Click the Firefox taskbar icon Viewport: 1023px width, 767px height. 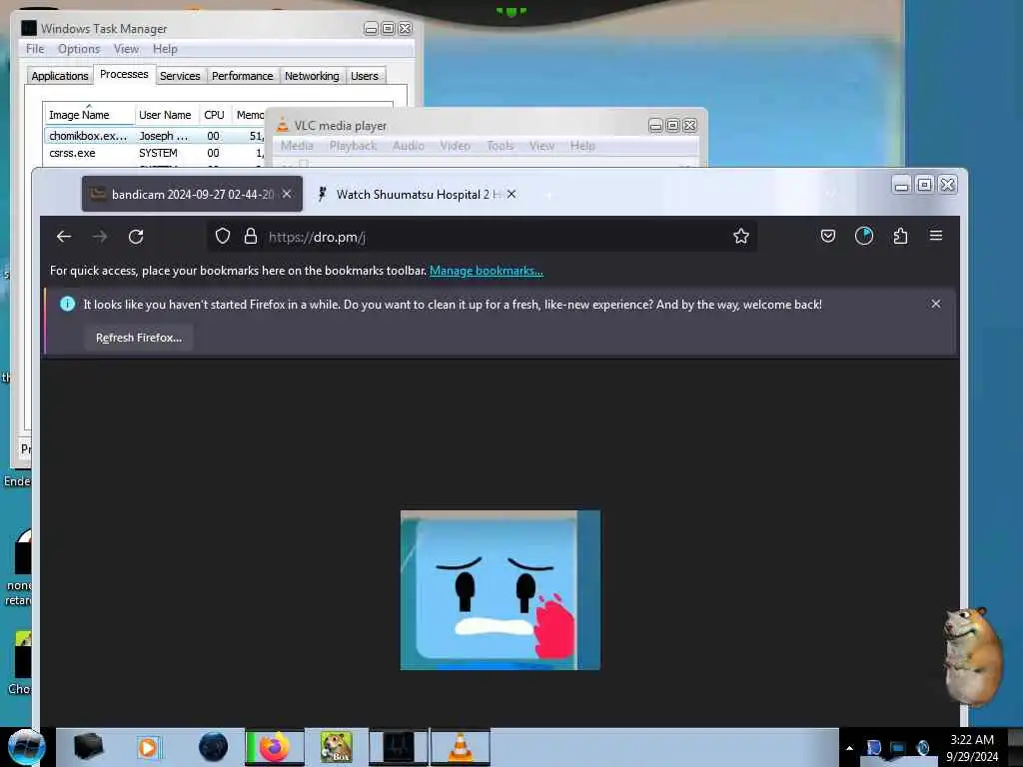tap(275, 747)
